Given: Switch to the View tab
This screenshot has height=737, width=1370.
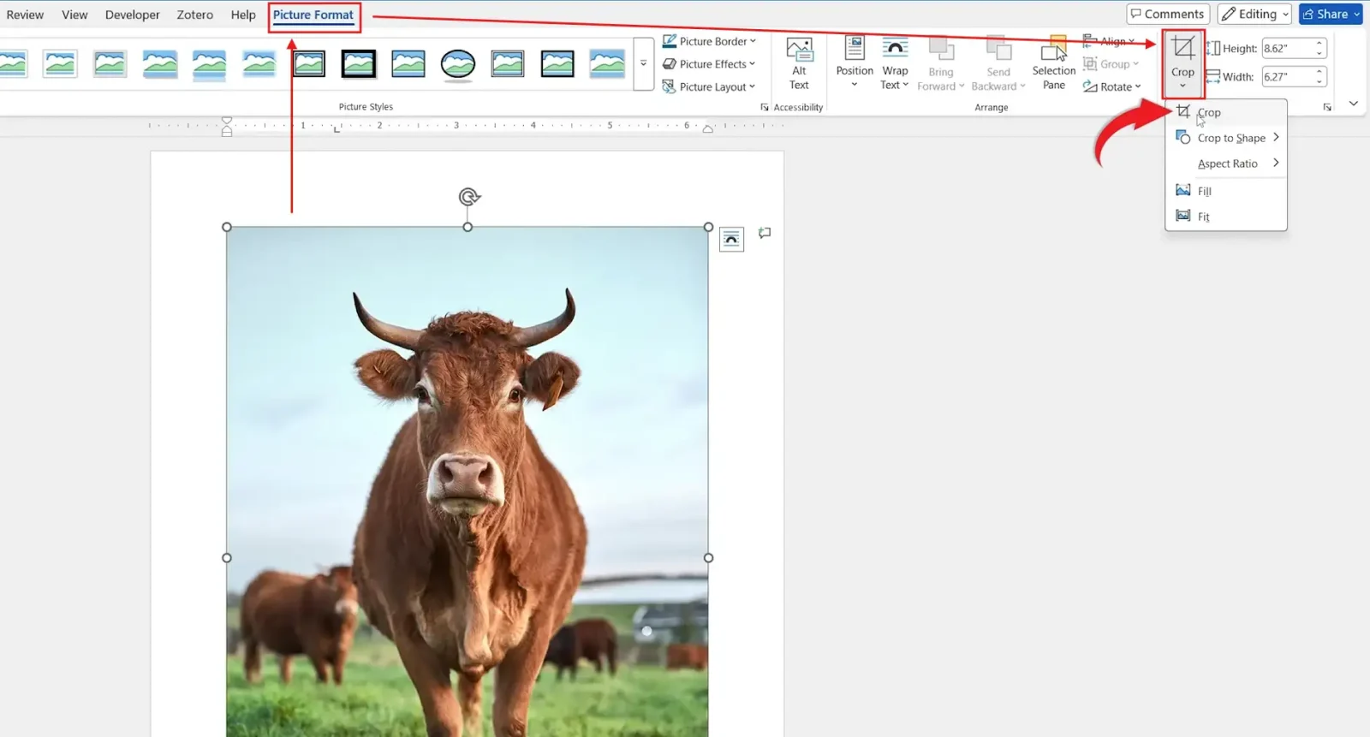Looking at the screenshot, I should pos(74,15).
